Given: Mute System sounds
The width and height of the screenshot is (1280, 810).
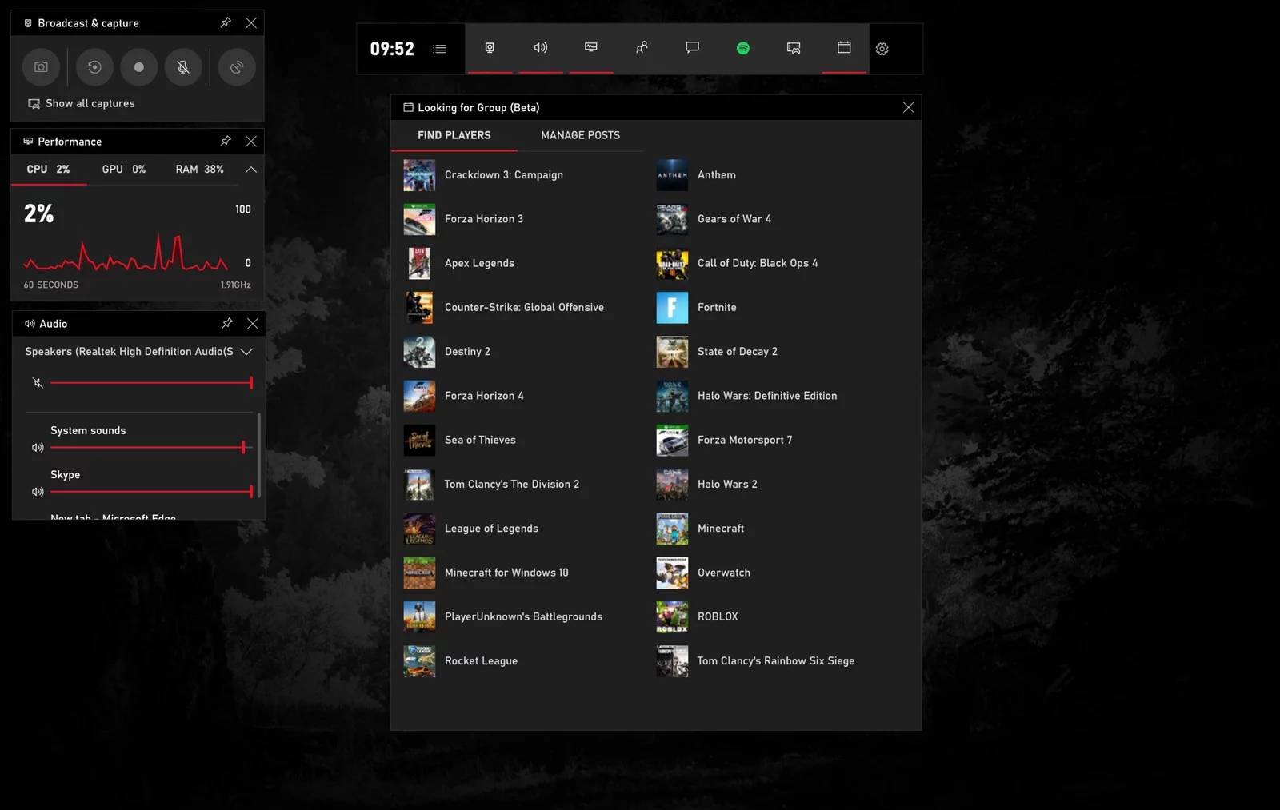Looking at the screenshot, I should point(38,448).
